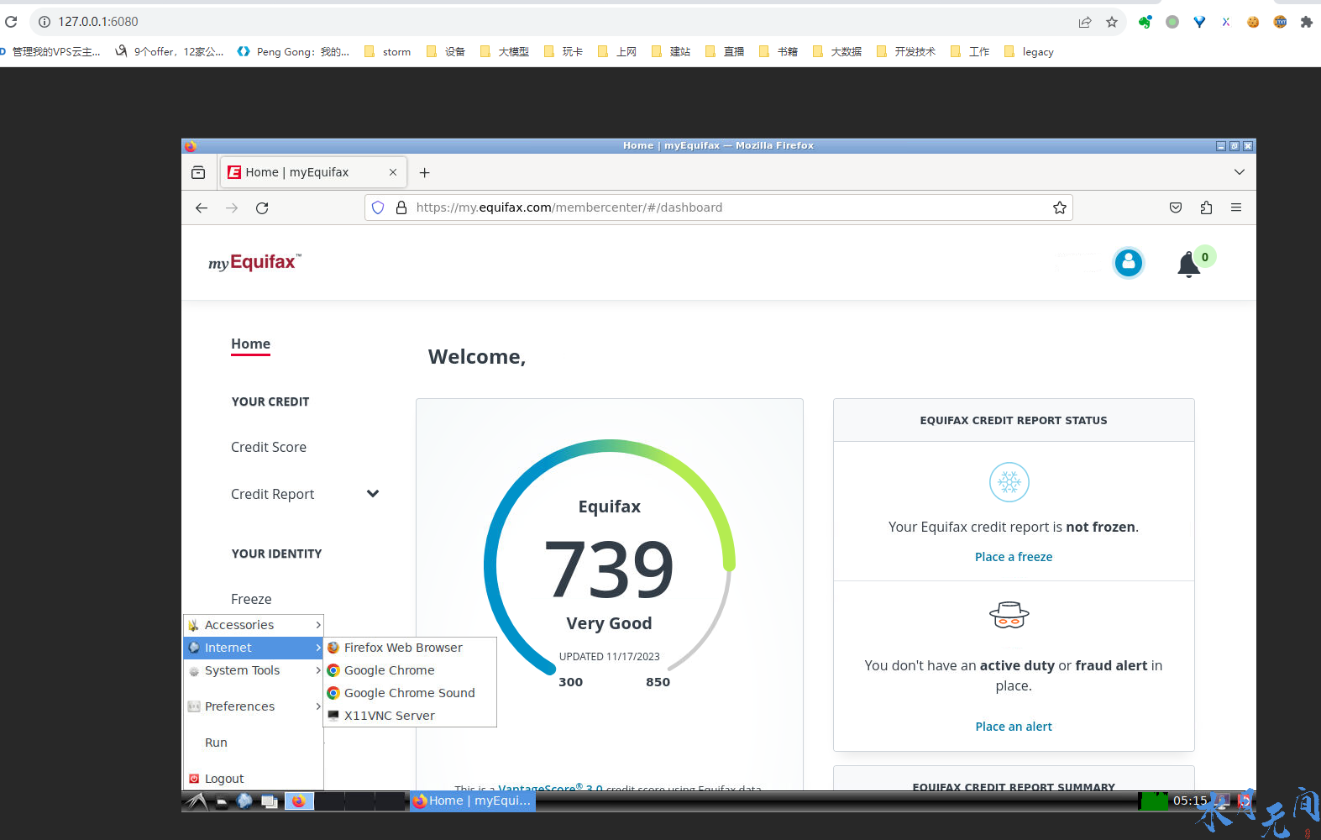The width and height of the screenshot is (1321, 840).
Task: Open Firefox View recent browsing icon
Action: pos(198,172)
